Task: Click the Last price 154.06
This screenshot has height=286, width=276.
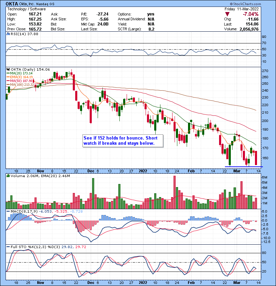Action: click(252, 24)
